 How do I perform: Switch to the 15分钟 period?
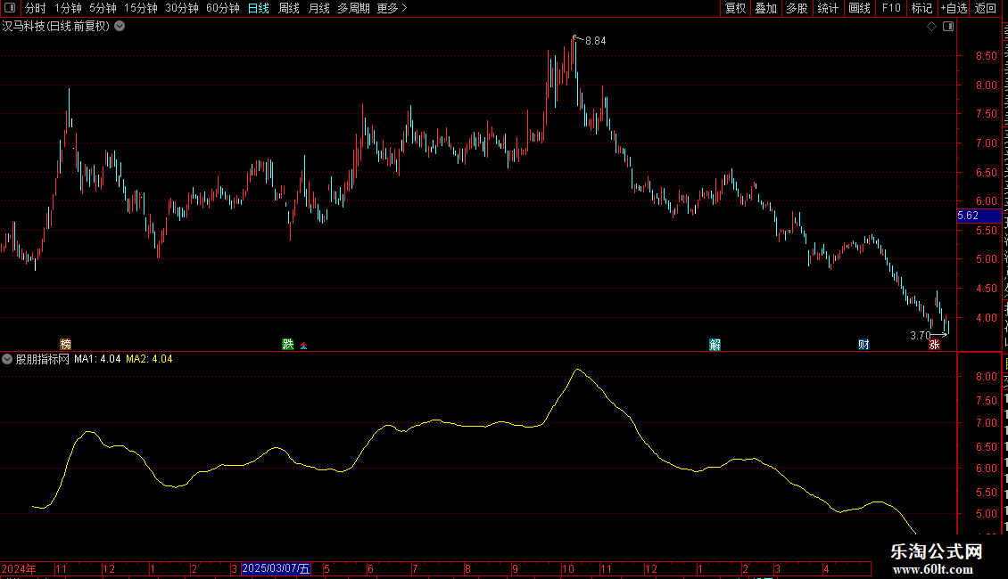(x=141, y=8)
